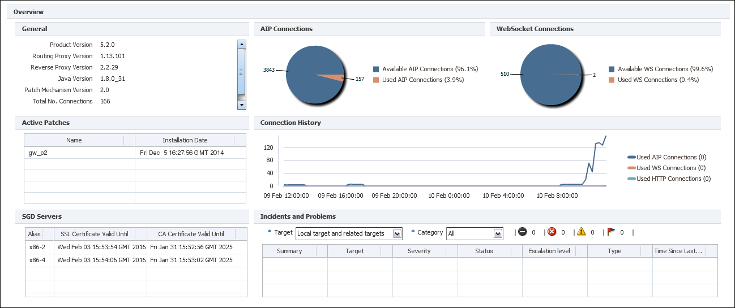Click x86-2 CA certificate date Fri Jan 31 15:52:56
Screen dimensions: 735x308
click(x=191, y=246)
